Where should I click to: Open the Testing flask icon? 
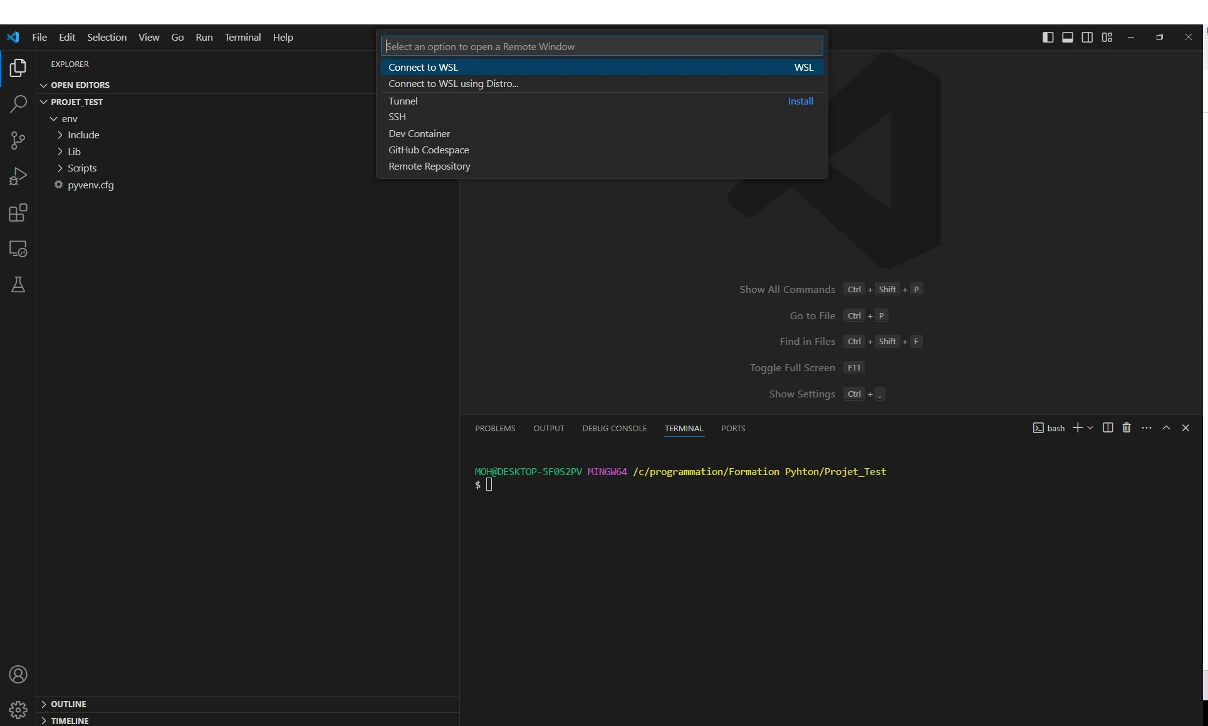tap(18, 285)
